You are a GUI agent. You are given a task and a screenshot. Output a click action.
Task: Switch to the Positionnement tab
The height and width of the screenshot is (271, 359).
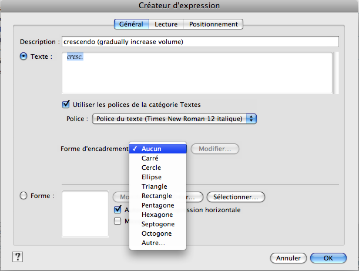(213, 24)
